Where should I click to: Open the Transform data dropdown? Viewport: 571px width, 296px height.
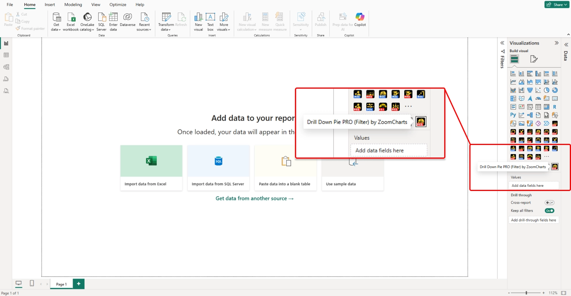pos(166,22)
